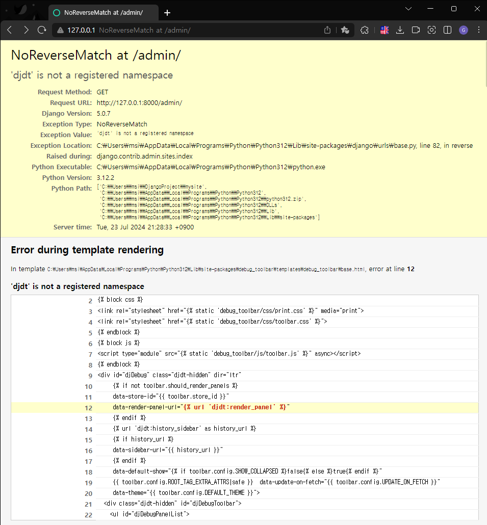The image size is (487, 525).
Task: Click the flag language extension icon
Action: coord(385,30)
